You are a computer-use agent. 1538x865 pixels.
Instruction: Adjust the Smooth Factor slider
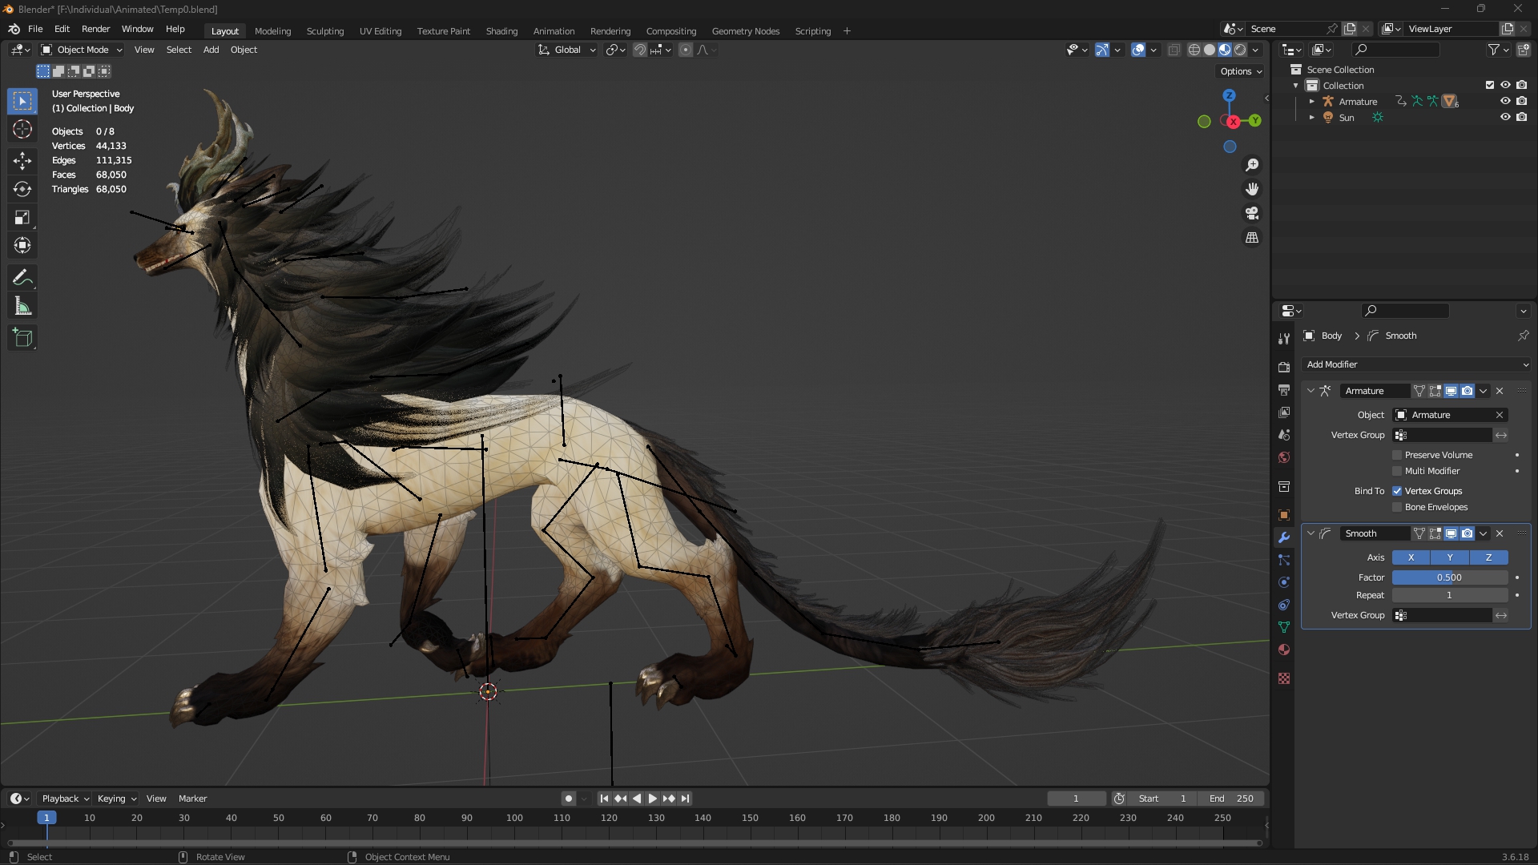click(x=1449, y=577)
